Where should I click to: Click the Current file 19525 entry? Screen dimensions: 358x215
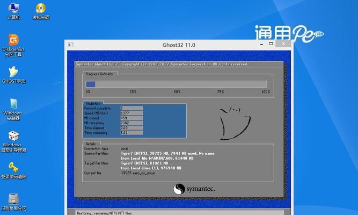pos(138,173)
